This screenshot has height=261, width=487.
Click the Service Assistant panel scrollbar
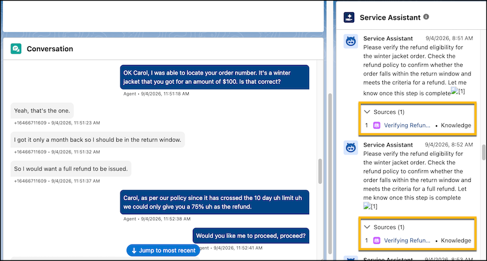pos(483,152)
